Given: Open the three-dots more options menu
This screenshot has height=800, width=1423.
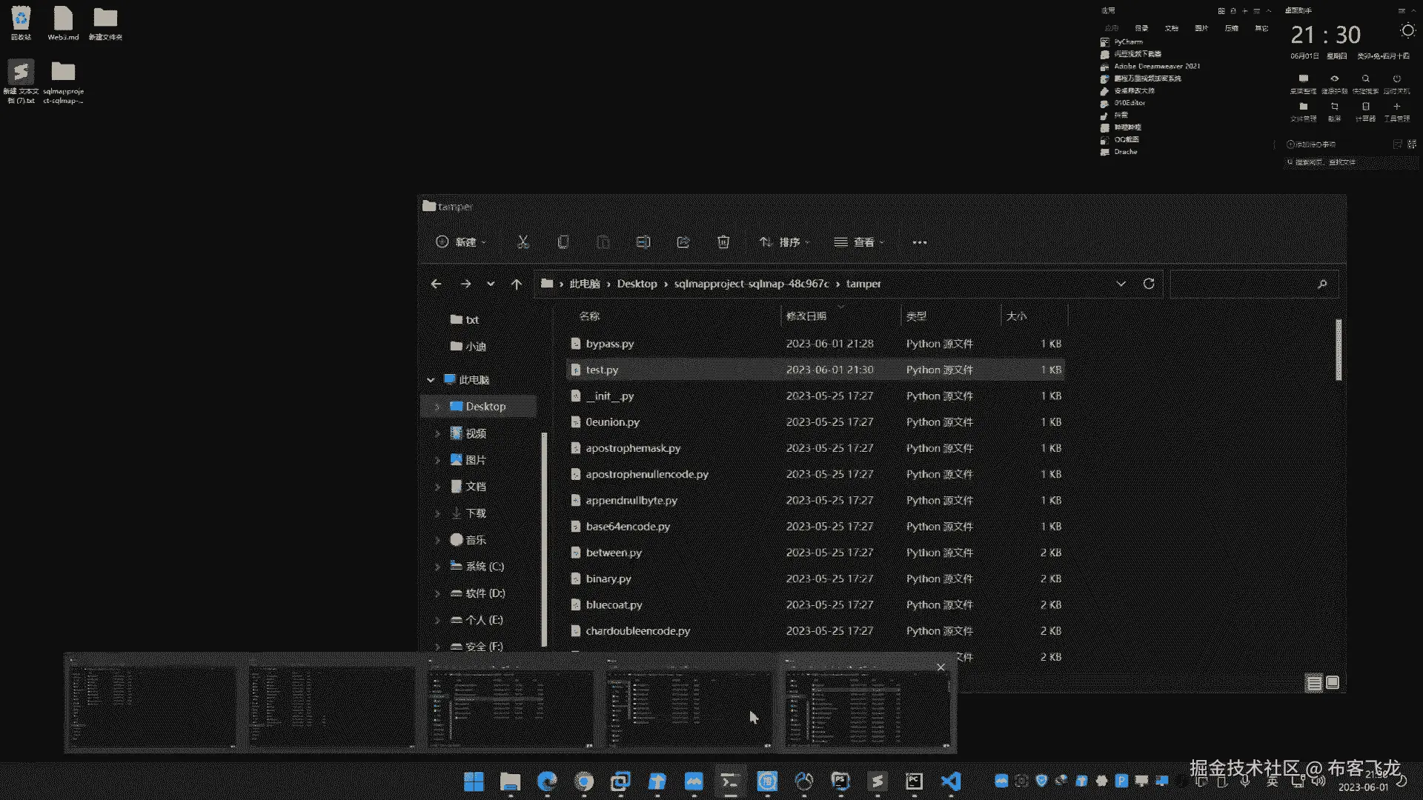Looking at the screenshot, I should tap(919, 242).
